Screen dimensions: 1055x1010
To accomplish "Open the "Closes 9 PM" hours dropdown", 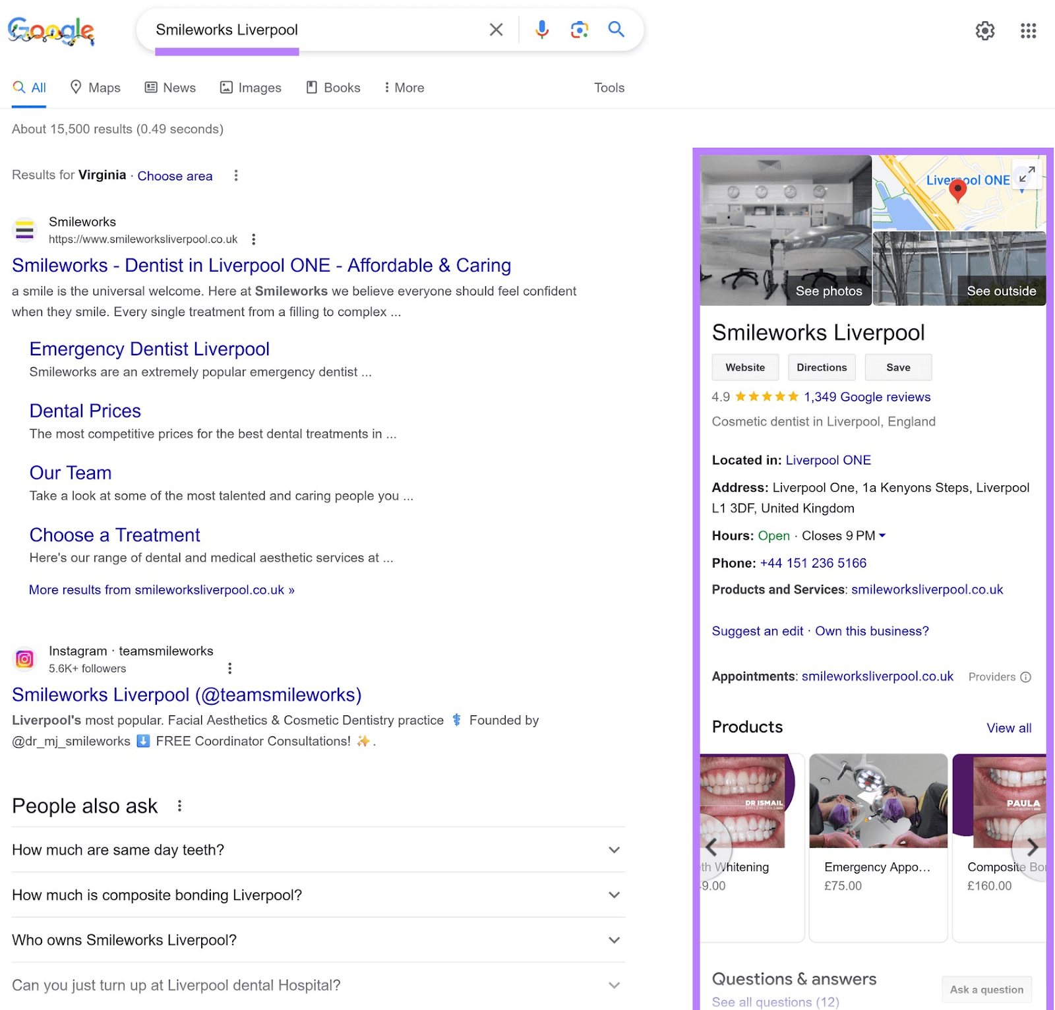I will click(882, 536).
